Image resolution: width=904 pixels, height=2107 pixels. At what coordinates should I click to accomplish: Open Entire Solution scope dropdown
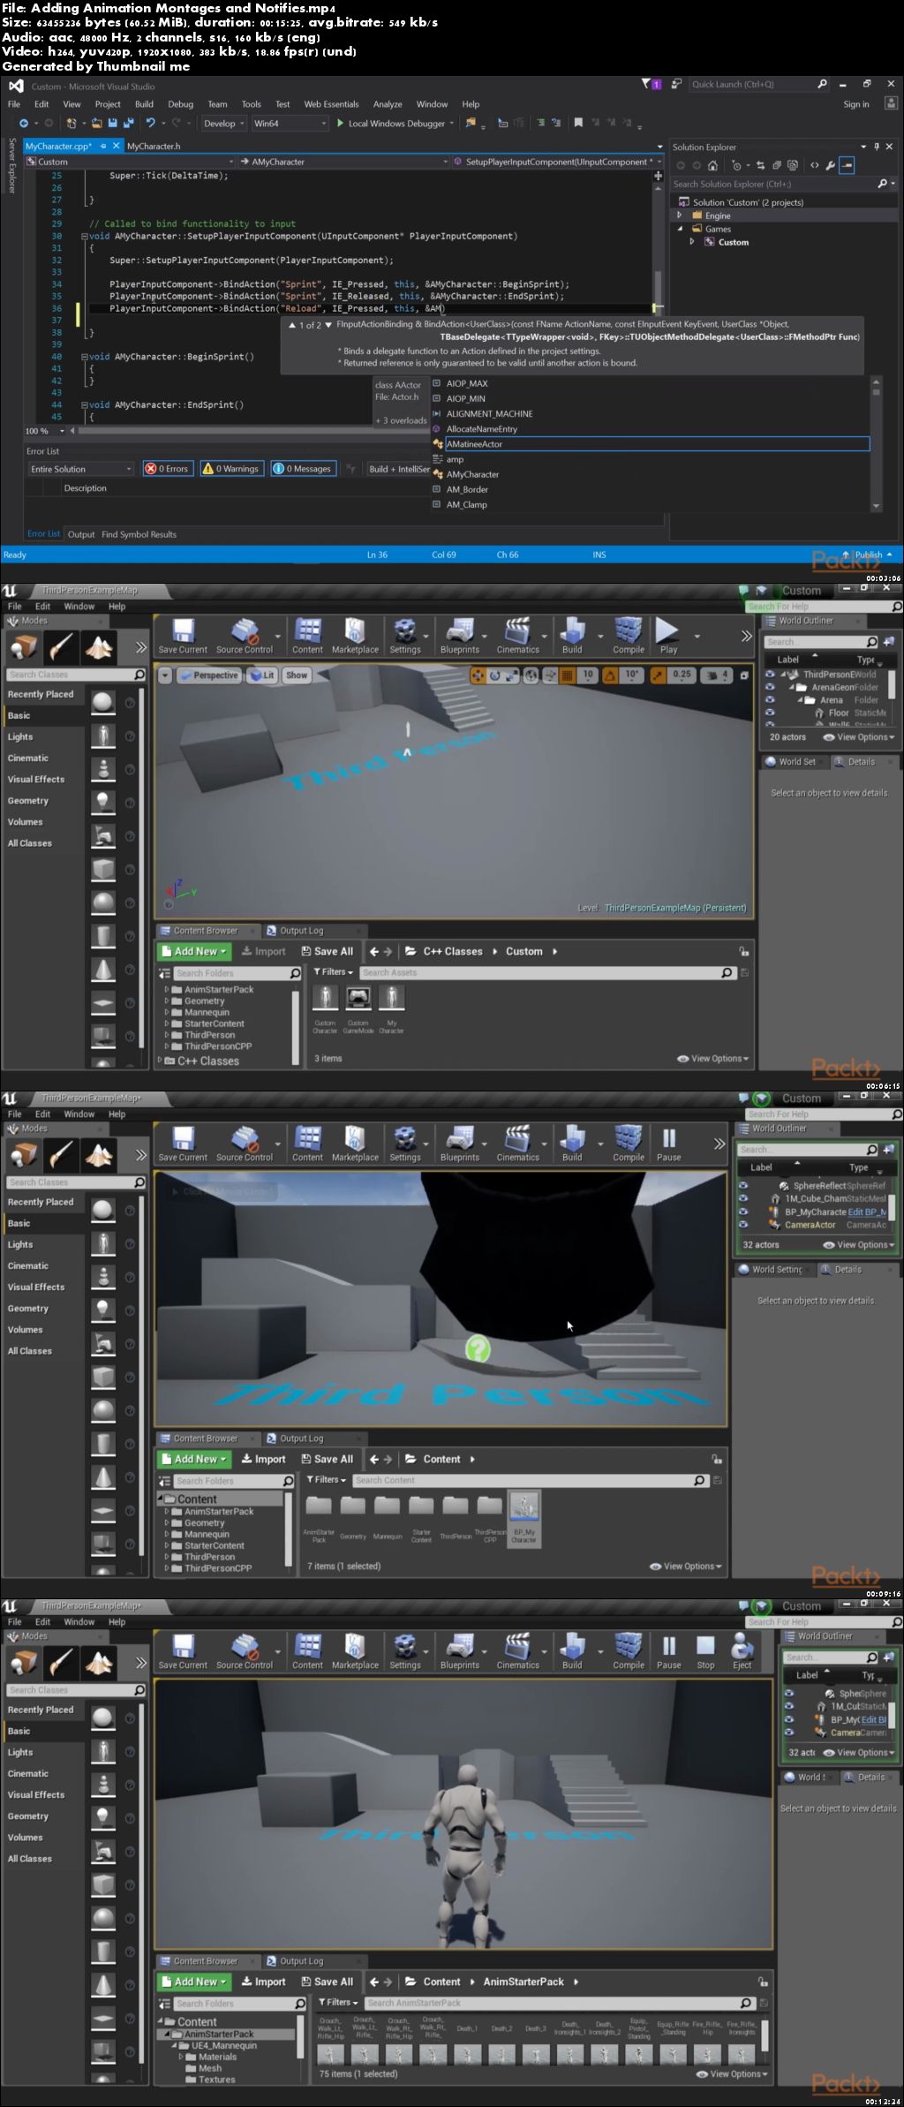[x=80, y=469]
